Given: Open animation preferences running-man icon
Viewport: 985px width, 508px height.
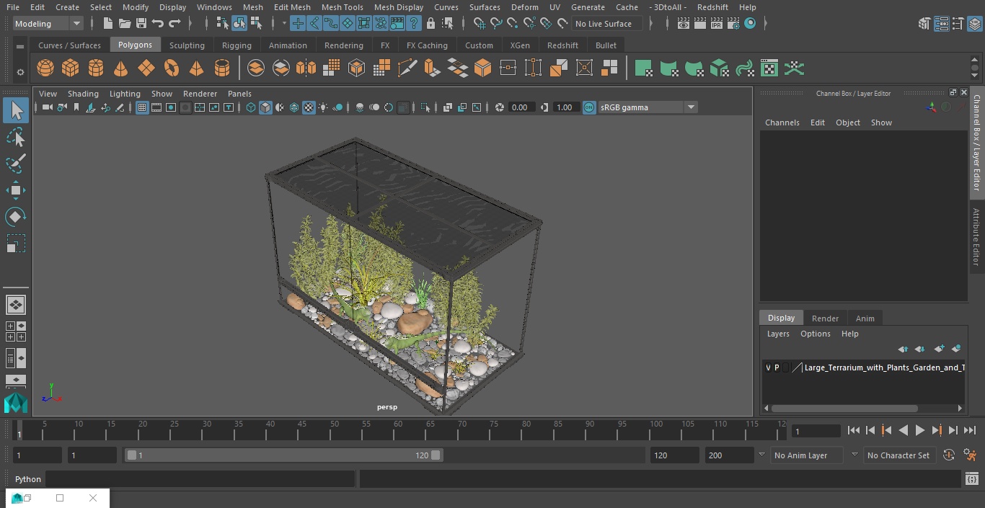Looking at the screenshot, I should (970, 455).
